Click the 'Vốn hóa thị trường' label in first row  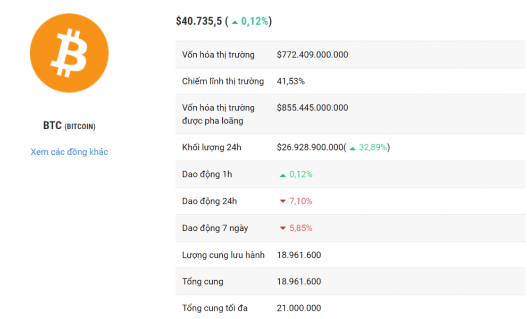click(218, 54)
